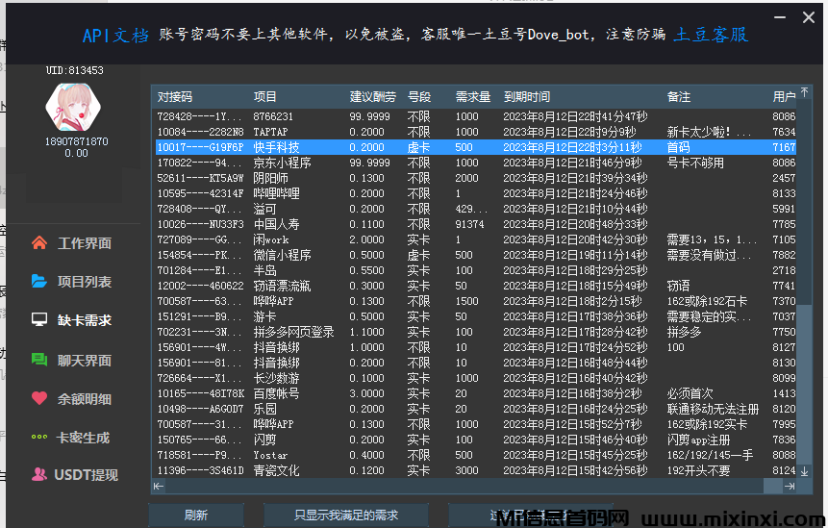The image size is (828, 528).
Task: Click the people icon for USDT提现
Action: pyautogui.click(x=39, y=474)
